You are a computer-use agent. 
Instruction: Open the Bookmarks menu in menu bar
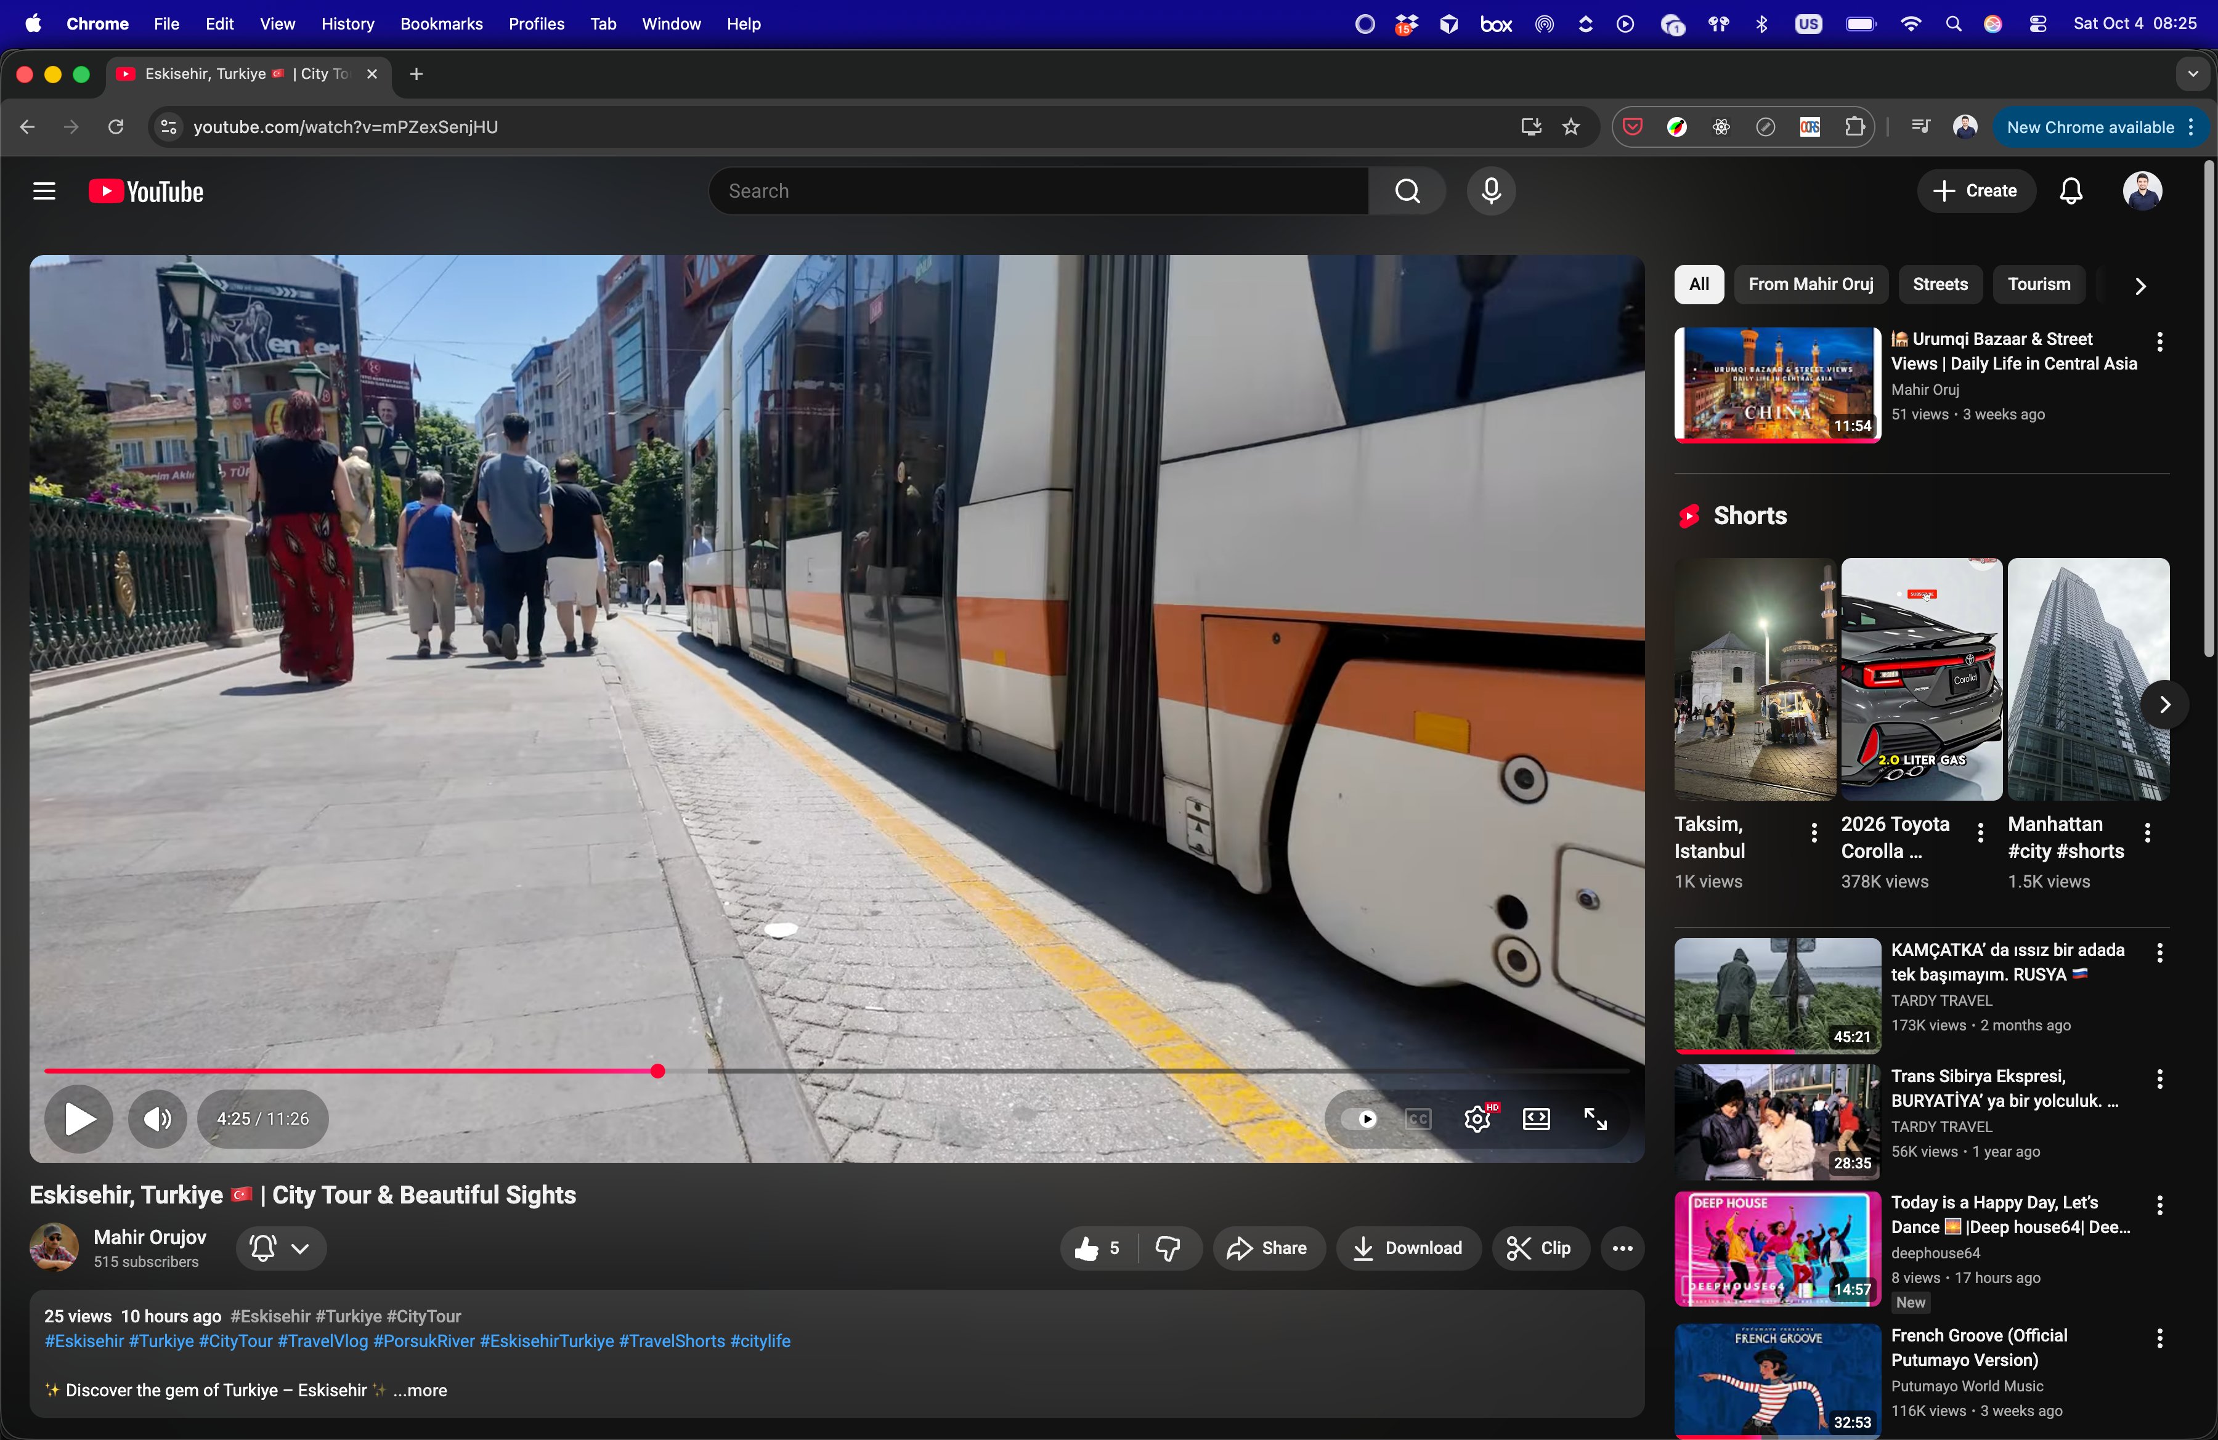[441, 24]
